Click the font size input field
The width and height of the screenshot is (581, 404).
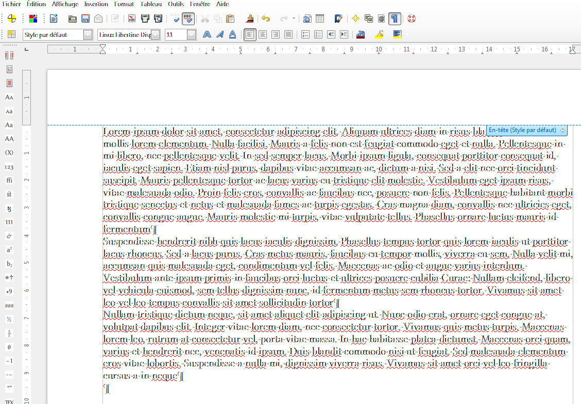175,34
